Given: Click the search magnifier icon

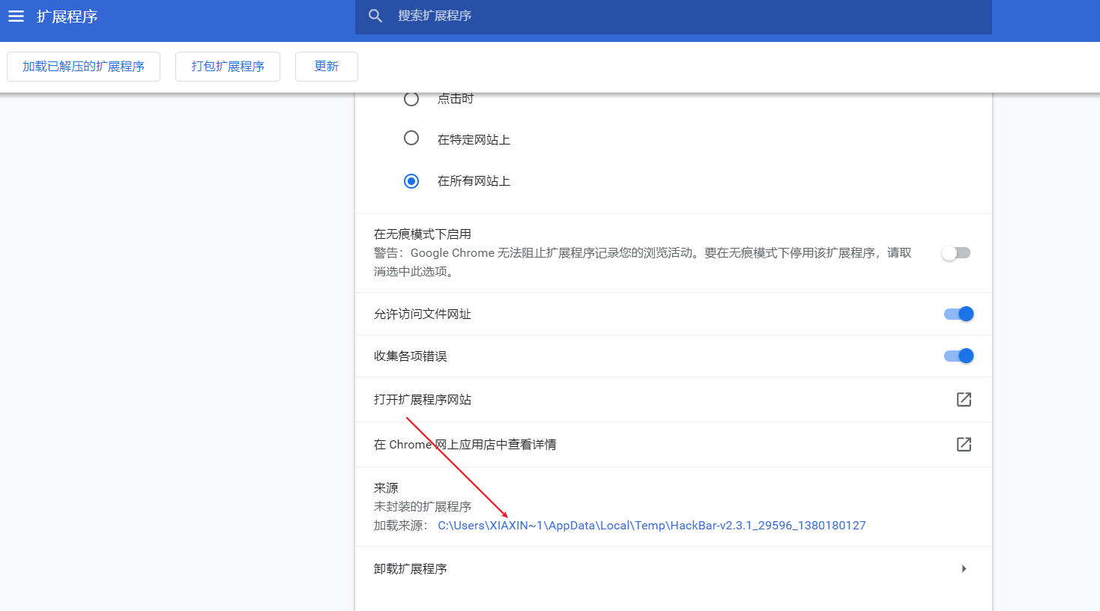Looking at the screenshot, I should pos(375,16).
